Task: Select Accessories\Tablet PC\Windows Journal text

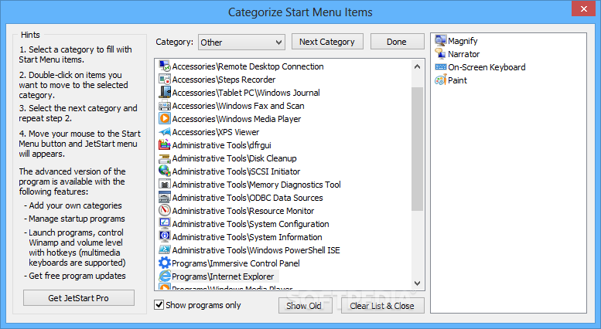Action: tap(246, 93)
